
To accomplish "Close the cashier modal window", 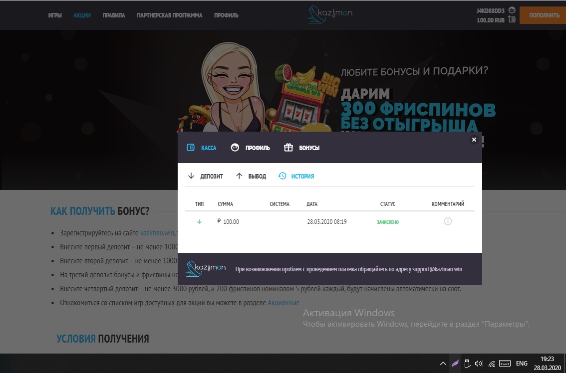I will (x=474, y=140).
